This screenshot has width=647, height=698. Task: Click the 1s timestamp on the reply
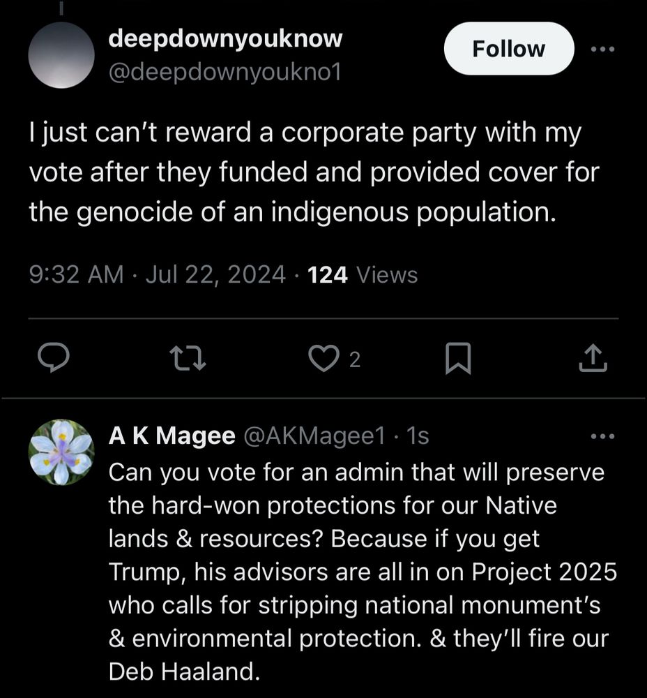point(418,436)
